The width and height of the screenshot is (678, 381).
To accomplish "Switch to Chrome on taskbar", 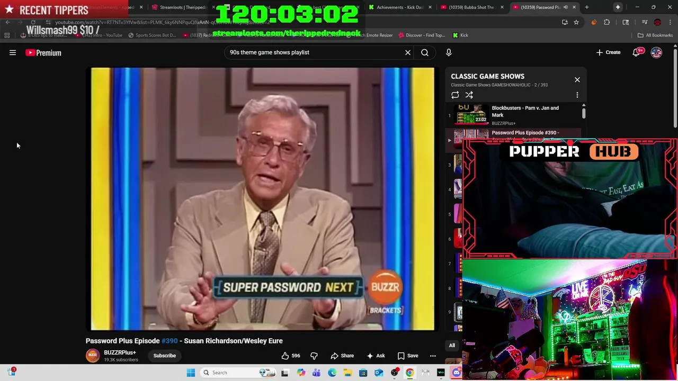I will 409,373.
